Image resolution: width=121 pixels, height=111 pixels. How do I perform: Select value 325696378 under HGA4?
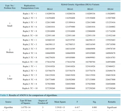pos(110,71)
